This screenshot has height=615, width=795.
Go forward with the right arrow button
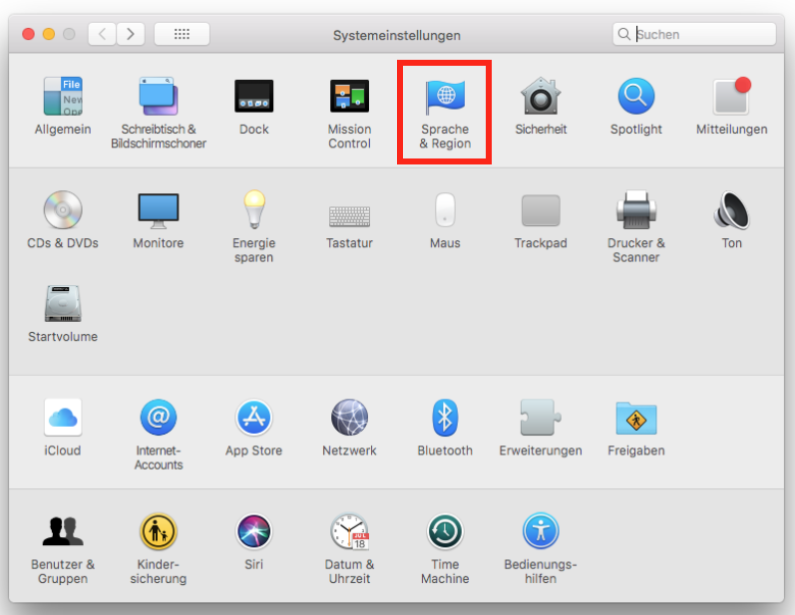(131, 34)
